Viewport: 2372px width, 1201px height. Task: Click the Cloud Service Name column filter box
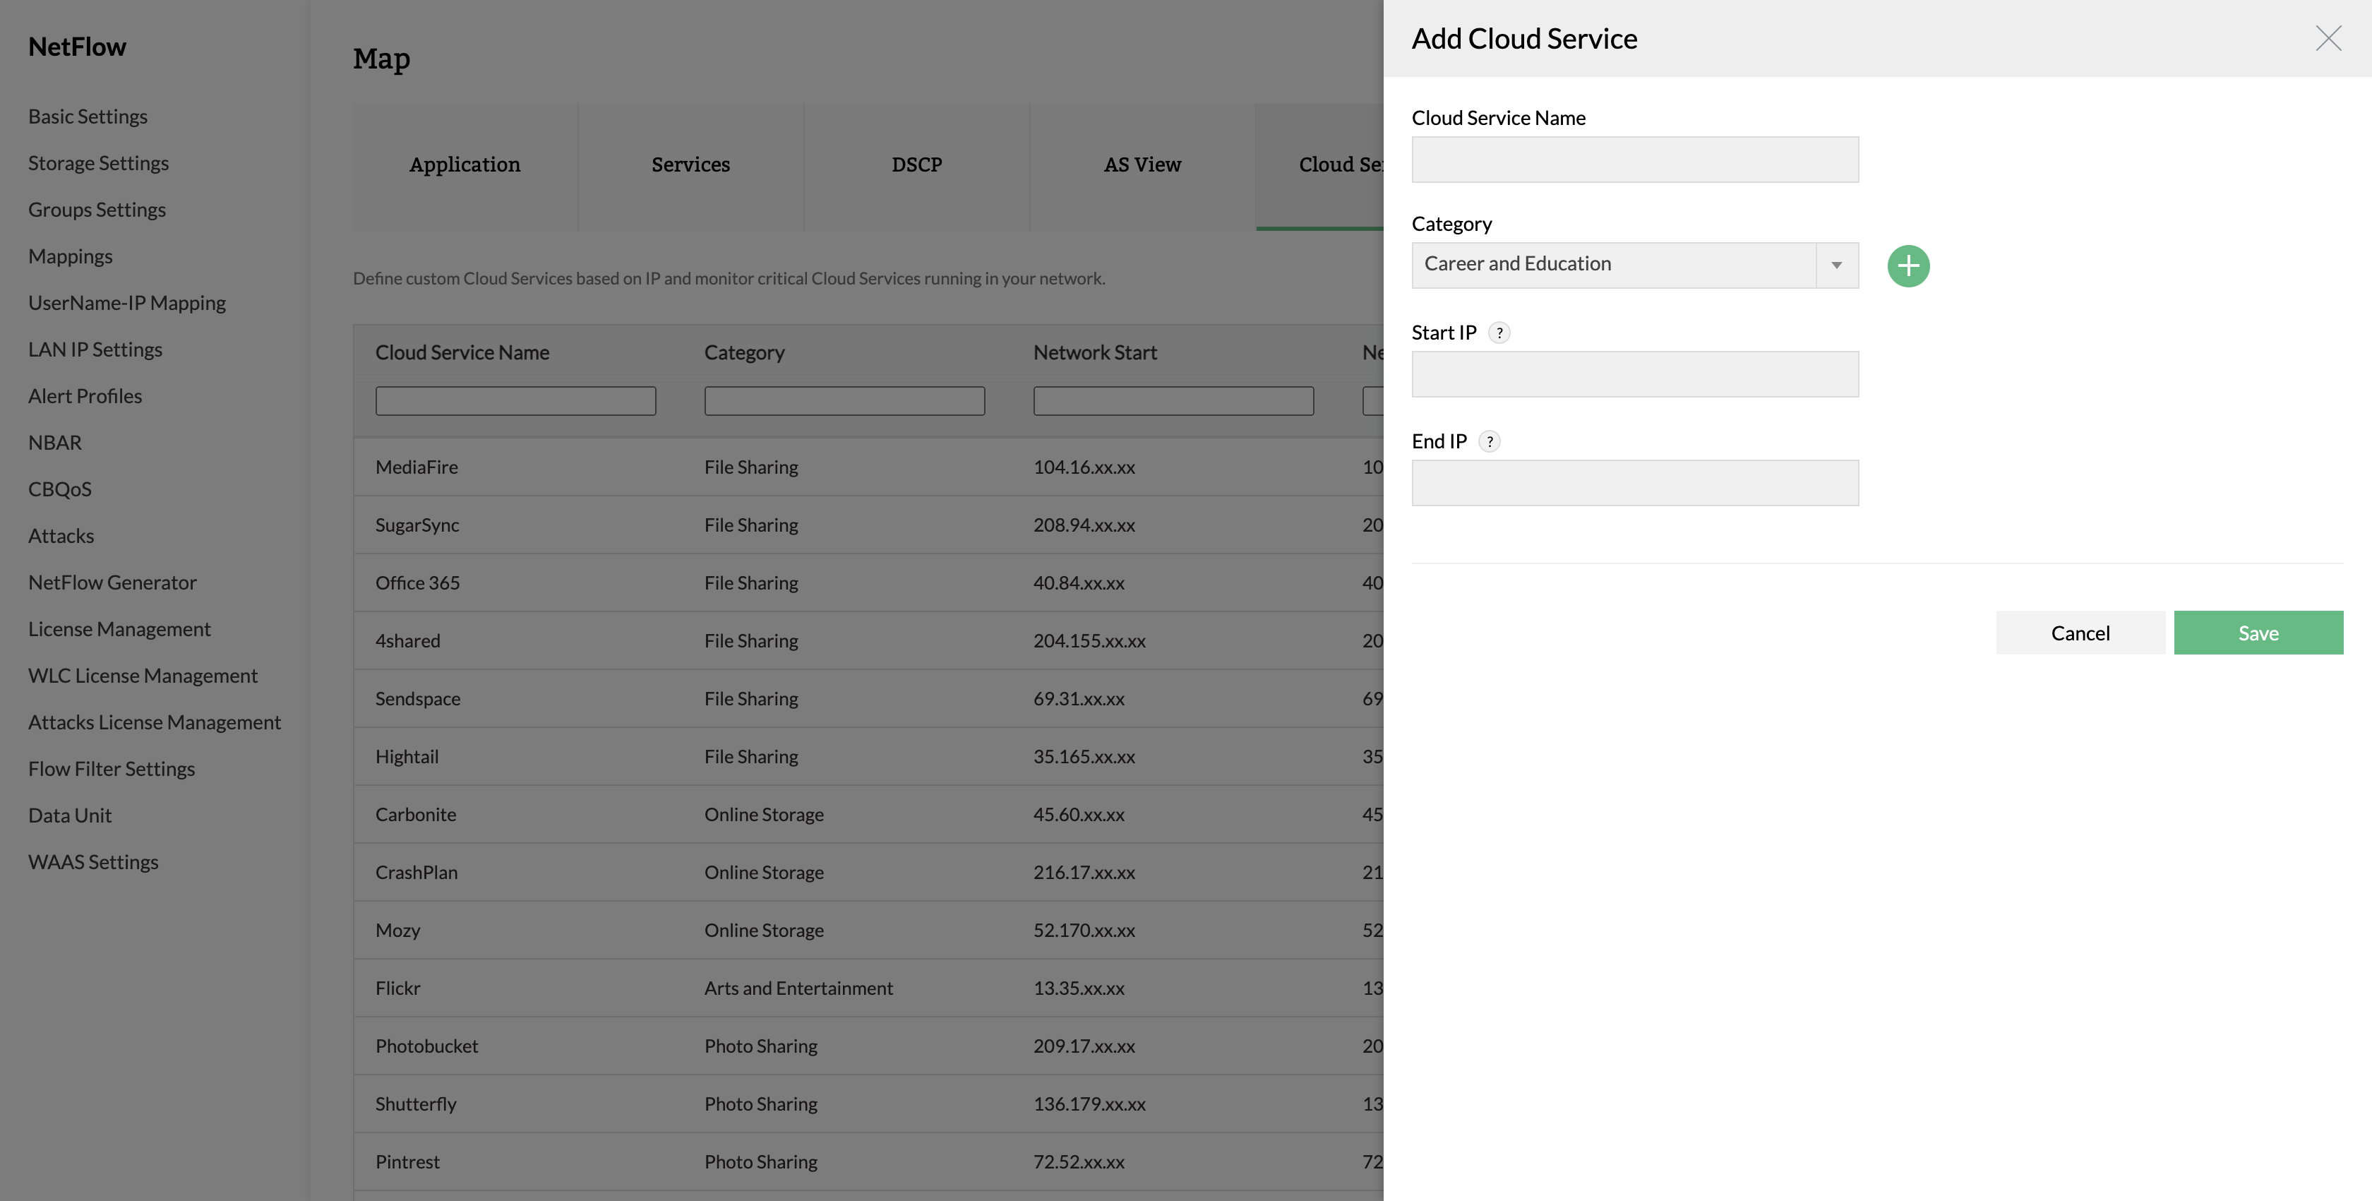(x=515, y=400)
